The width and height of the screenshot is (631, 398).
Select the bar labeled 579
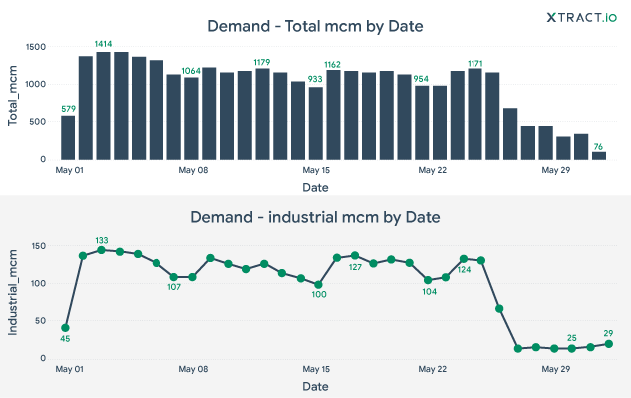68,138
